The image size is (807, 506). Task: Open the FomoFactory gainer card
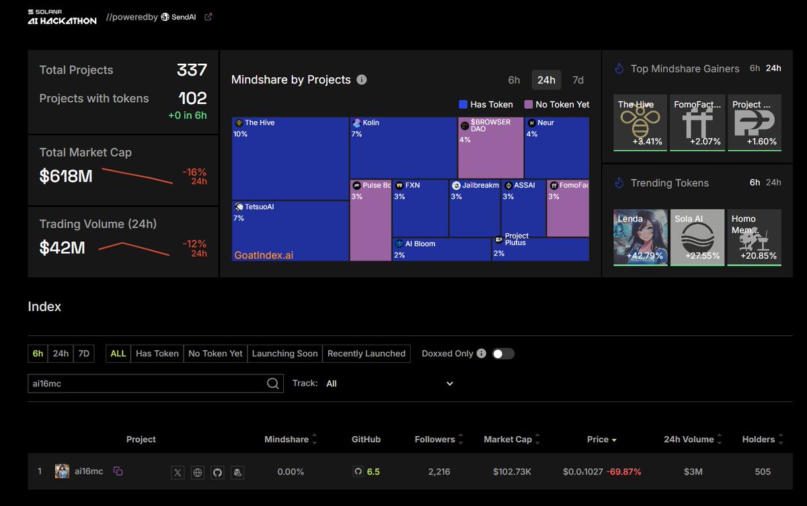click(697, 123)
